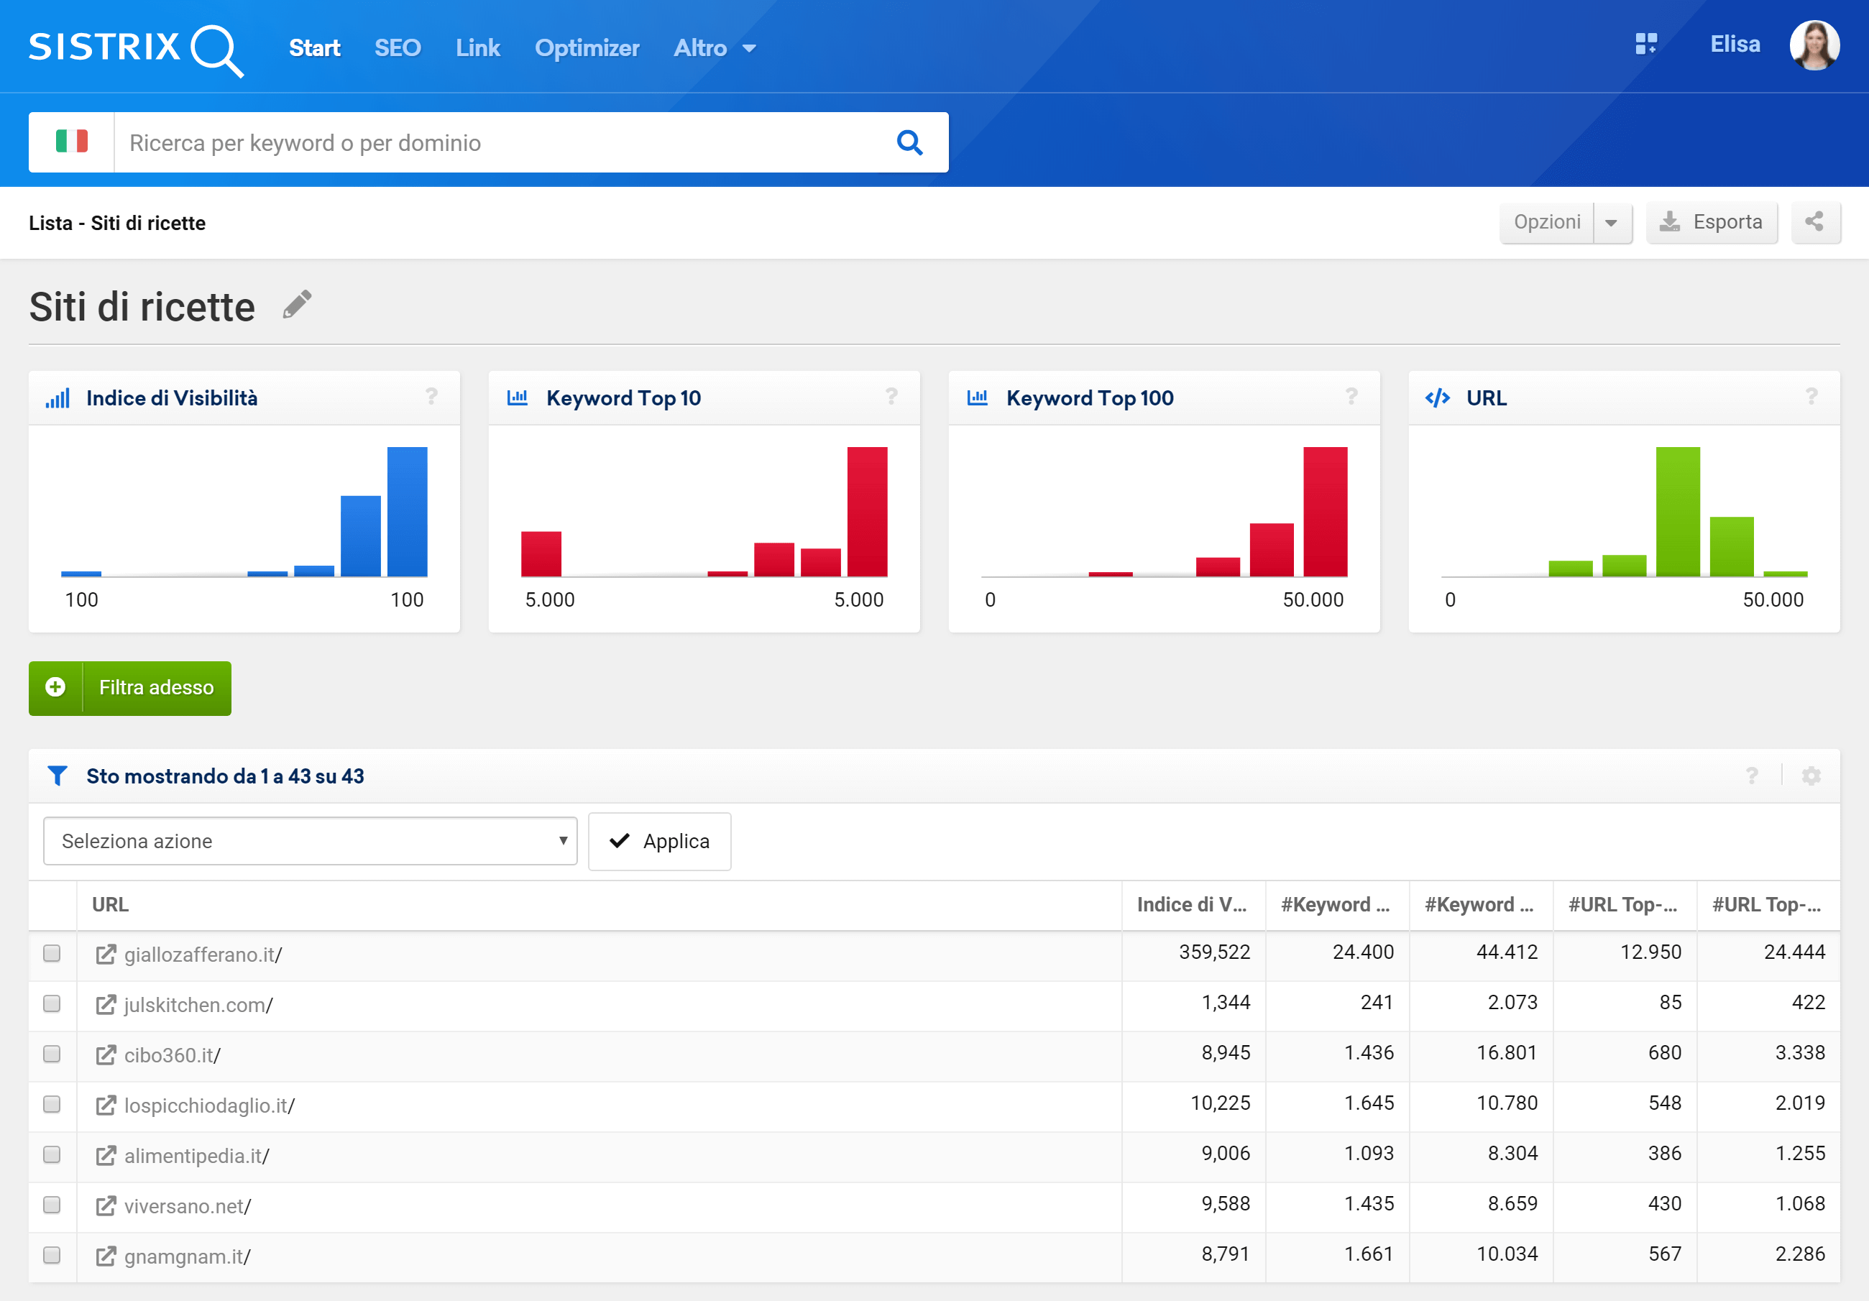1869x1301 pixels.
Task: Click the Elisa user name
Action: [1735, 44]
